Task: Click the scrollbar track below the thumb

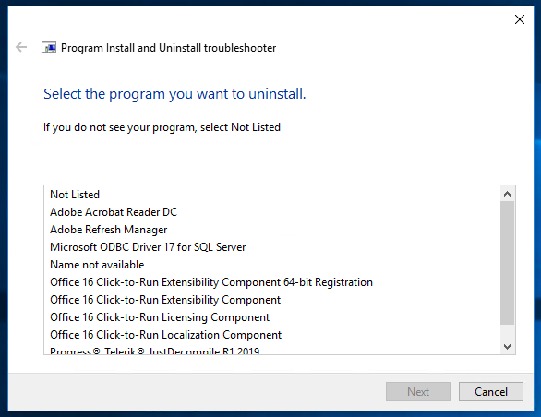Action: pyautogui.click(x=507, y=332)
